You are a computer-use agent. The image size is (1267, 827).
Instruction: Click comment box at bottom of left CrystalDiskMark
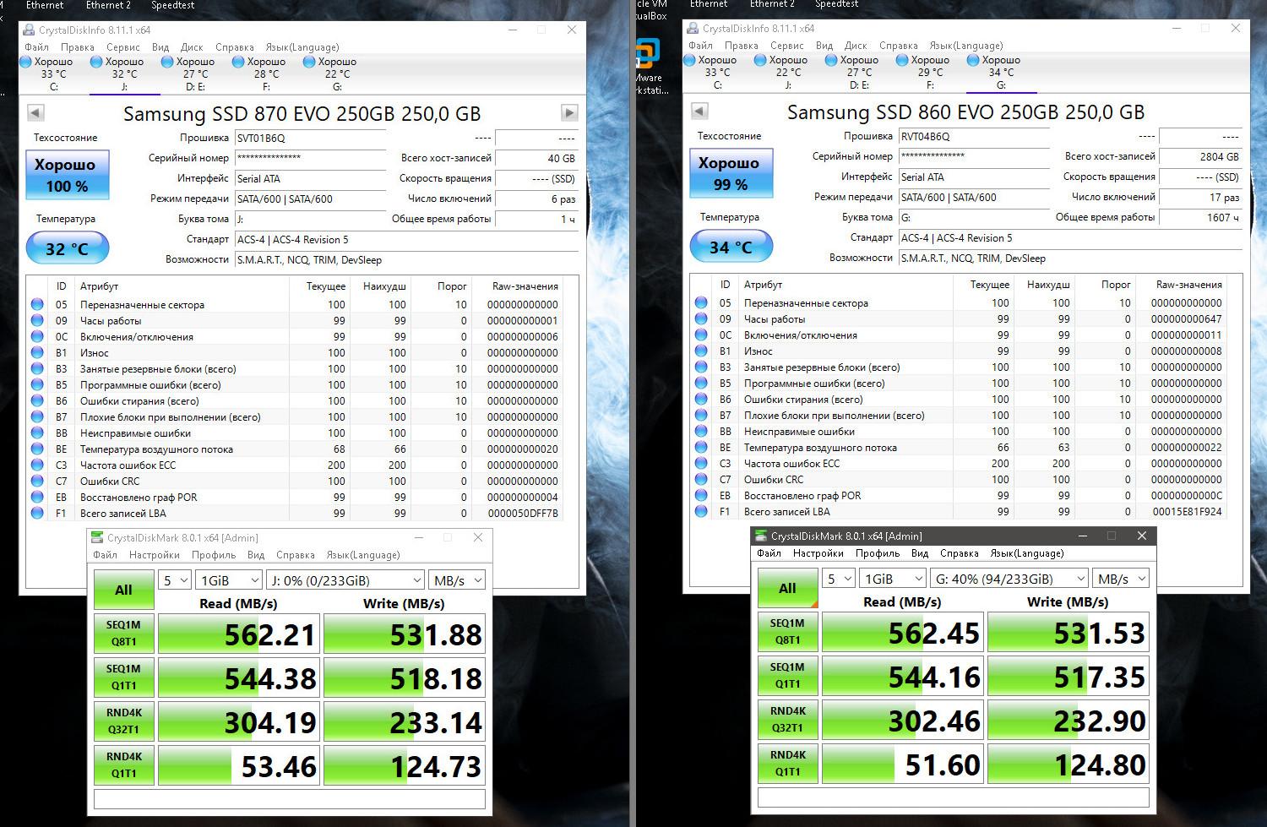pos(290,799)
